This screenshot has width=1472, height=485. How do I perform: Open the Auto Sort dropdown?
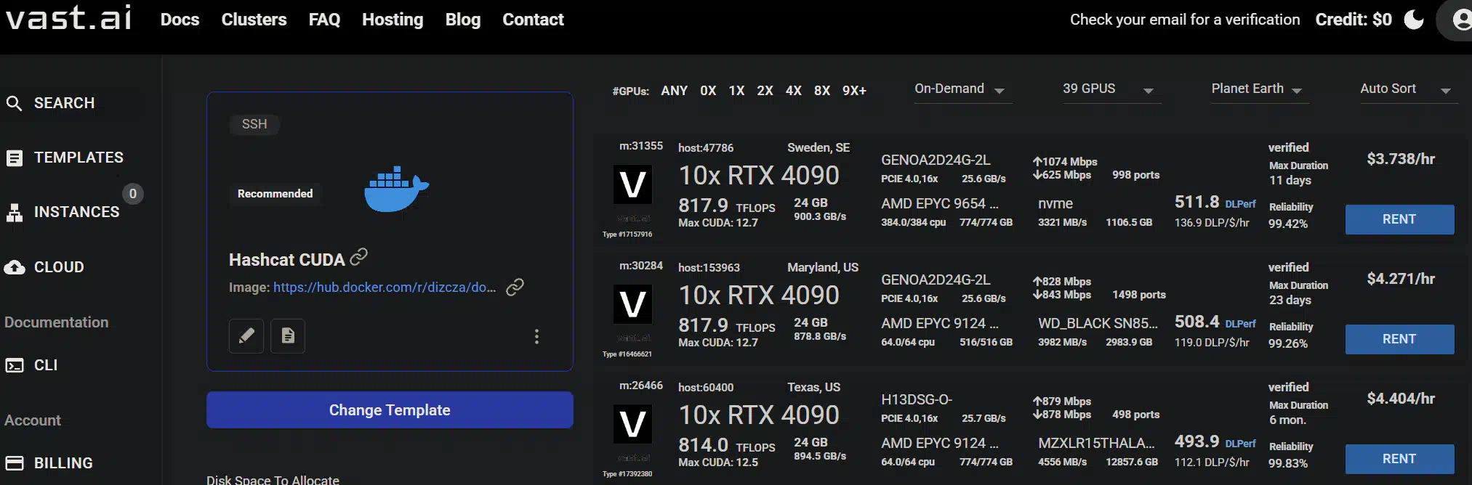tap(1409, 89)
